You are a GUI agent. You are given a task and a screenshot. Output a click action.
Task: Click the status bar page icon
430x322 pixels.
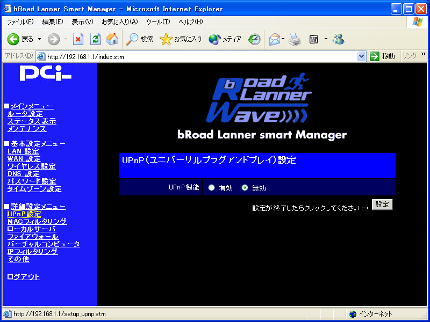(x=7, y=314)
